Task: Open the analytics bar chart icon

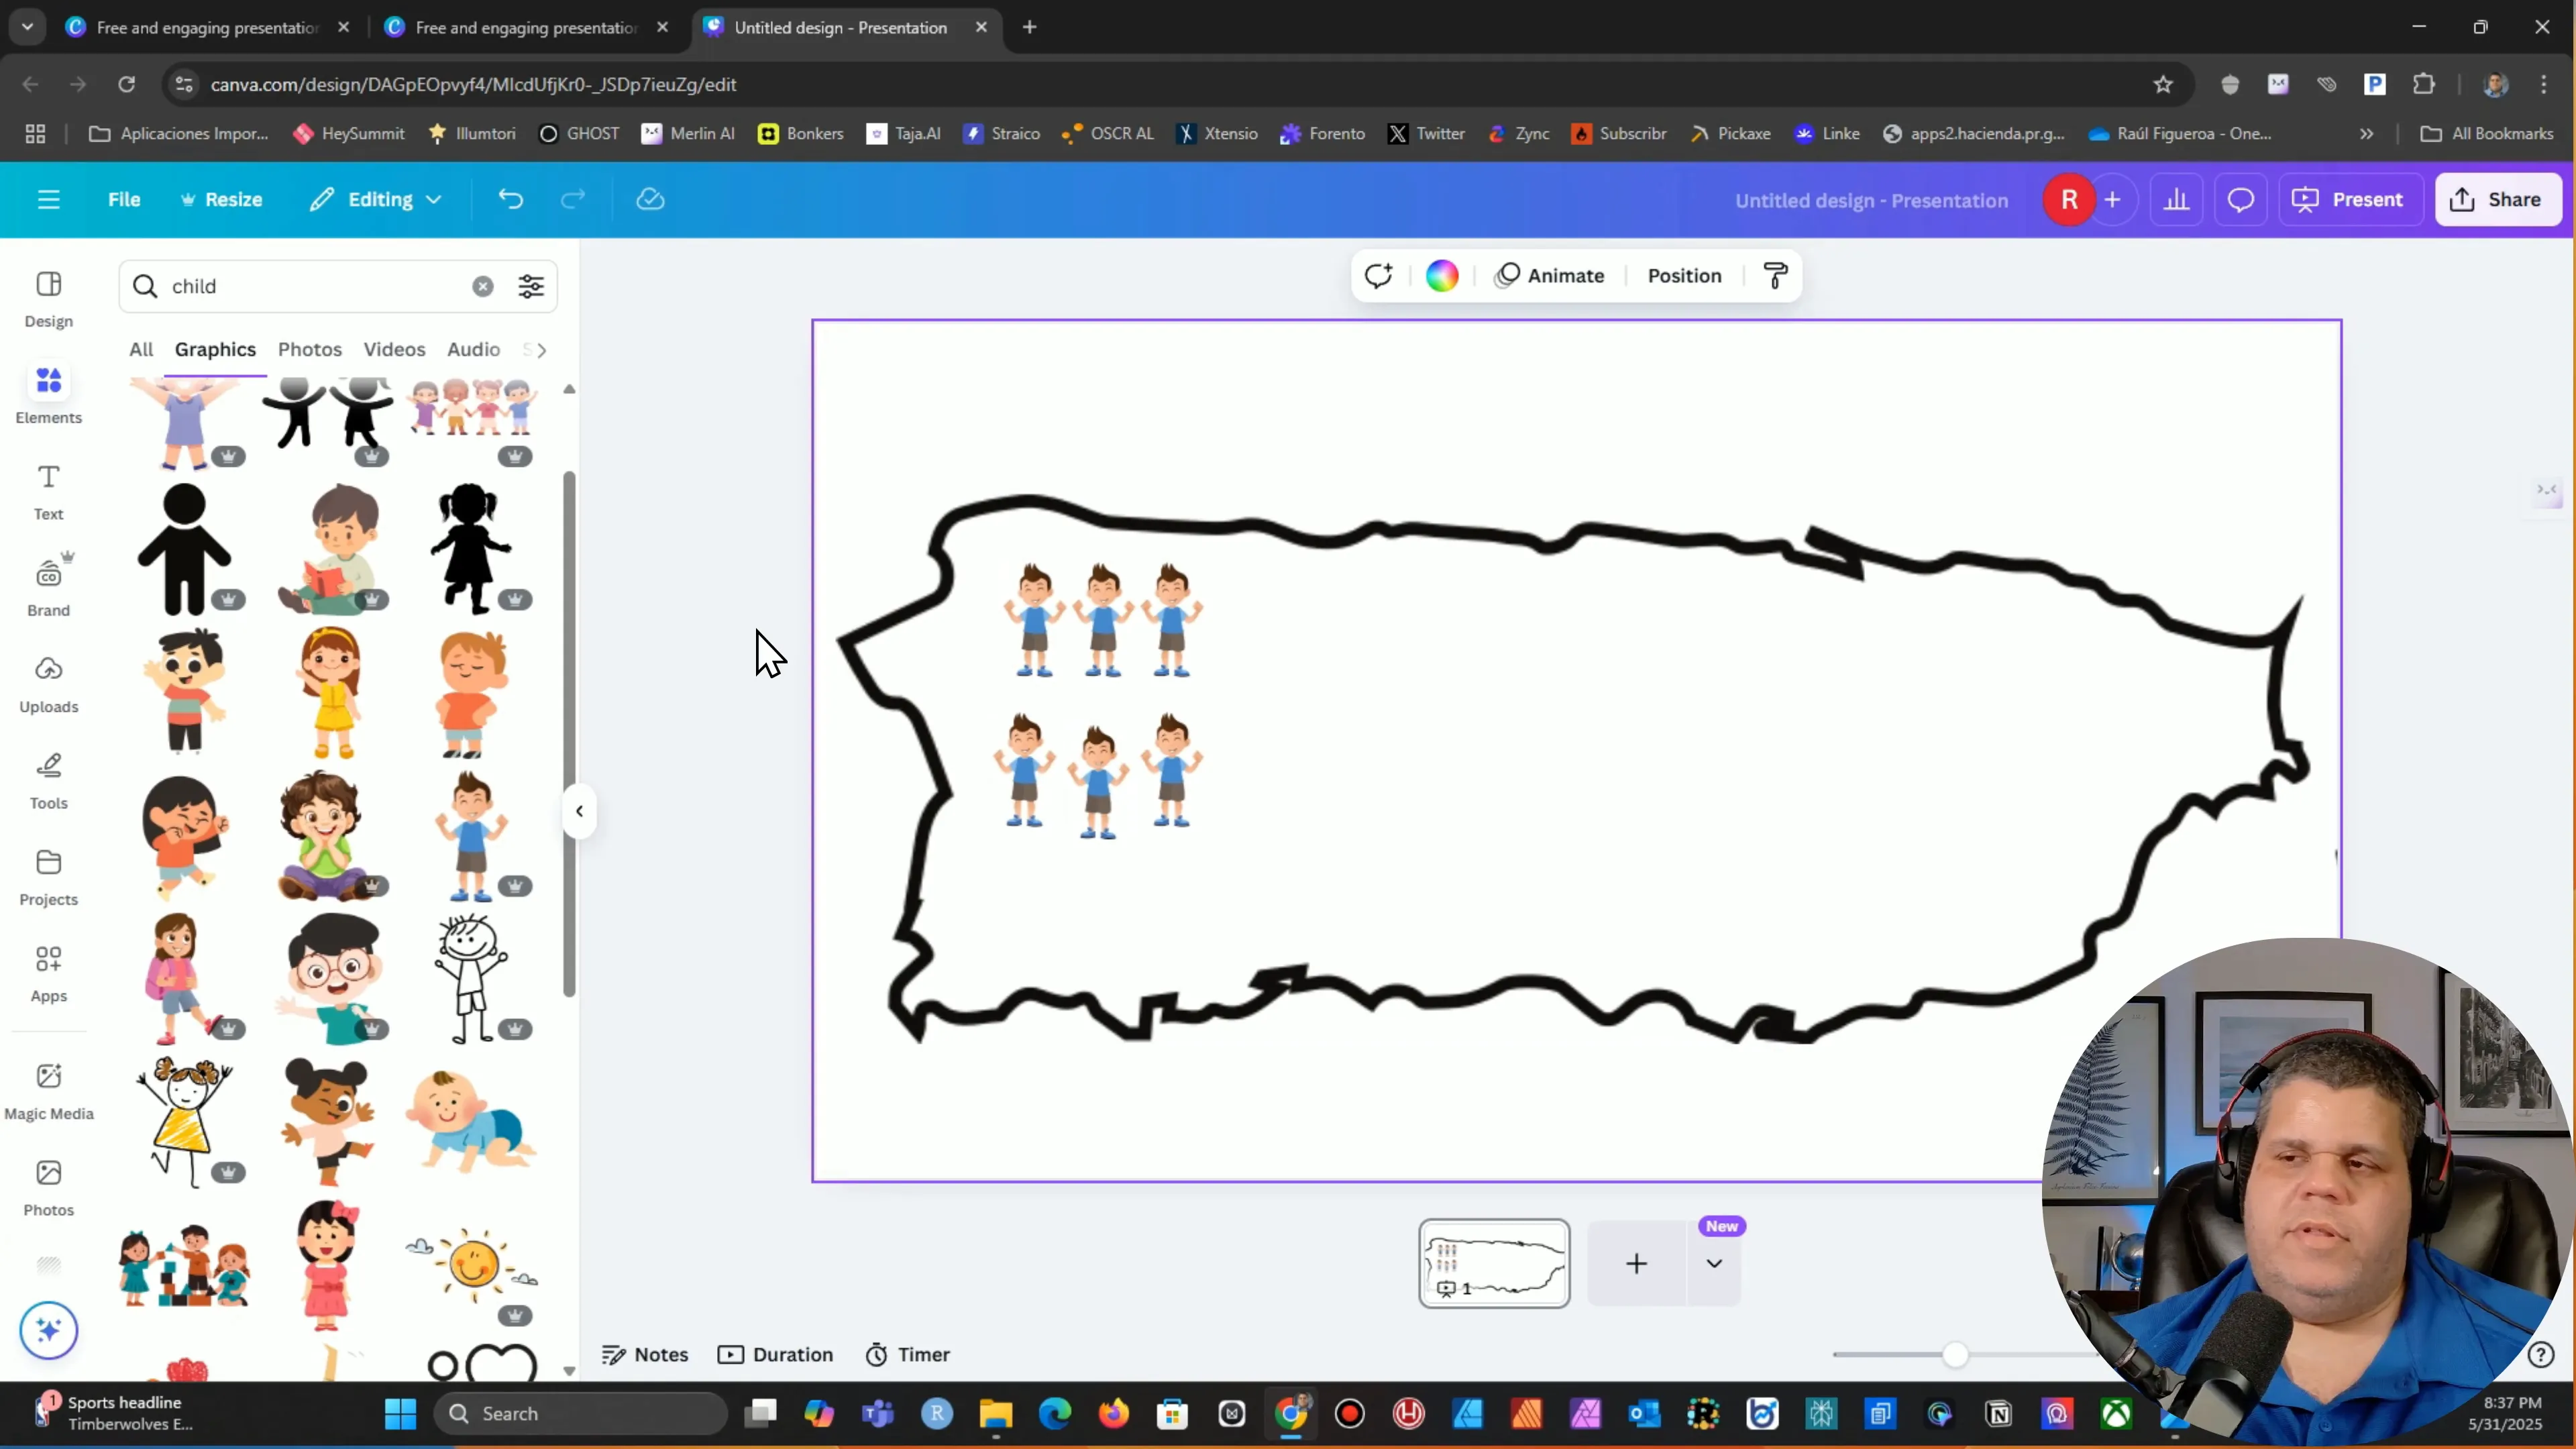Action: click(x=2176, y=199)
